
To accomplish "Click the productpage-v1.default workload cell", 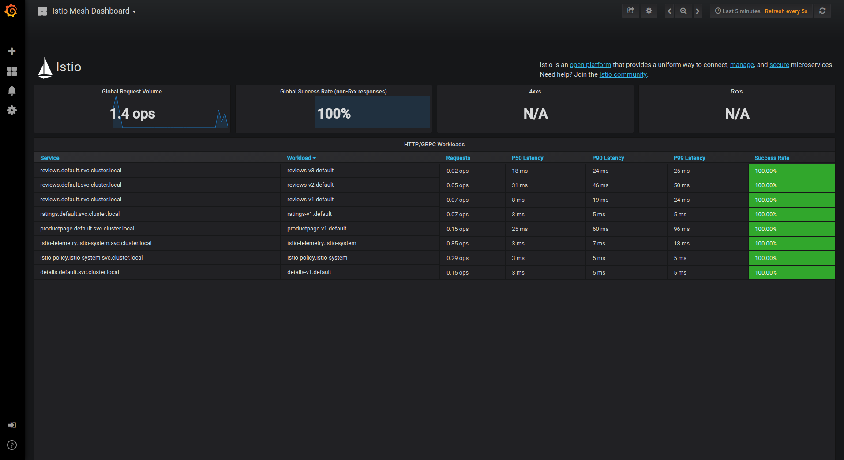I will (317, 229).
